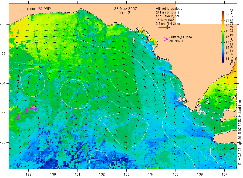The width and height of the screenshot is (243, 178).
Task: Click '0.5m/s (1kt 24h)' velocity label
Action: coord(168,24)
